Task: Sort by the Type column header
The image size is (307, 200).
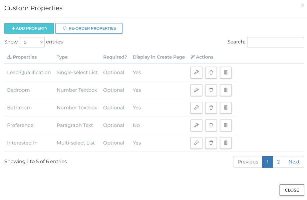Action: (62, 57)
